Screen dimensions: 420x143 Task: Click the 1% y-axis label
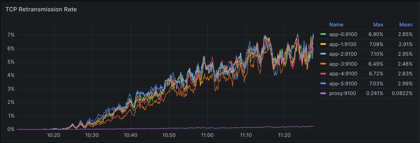[x=11, y=116]
